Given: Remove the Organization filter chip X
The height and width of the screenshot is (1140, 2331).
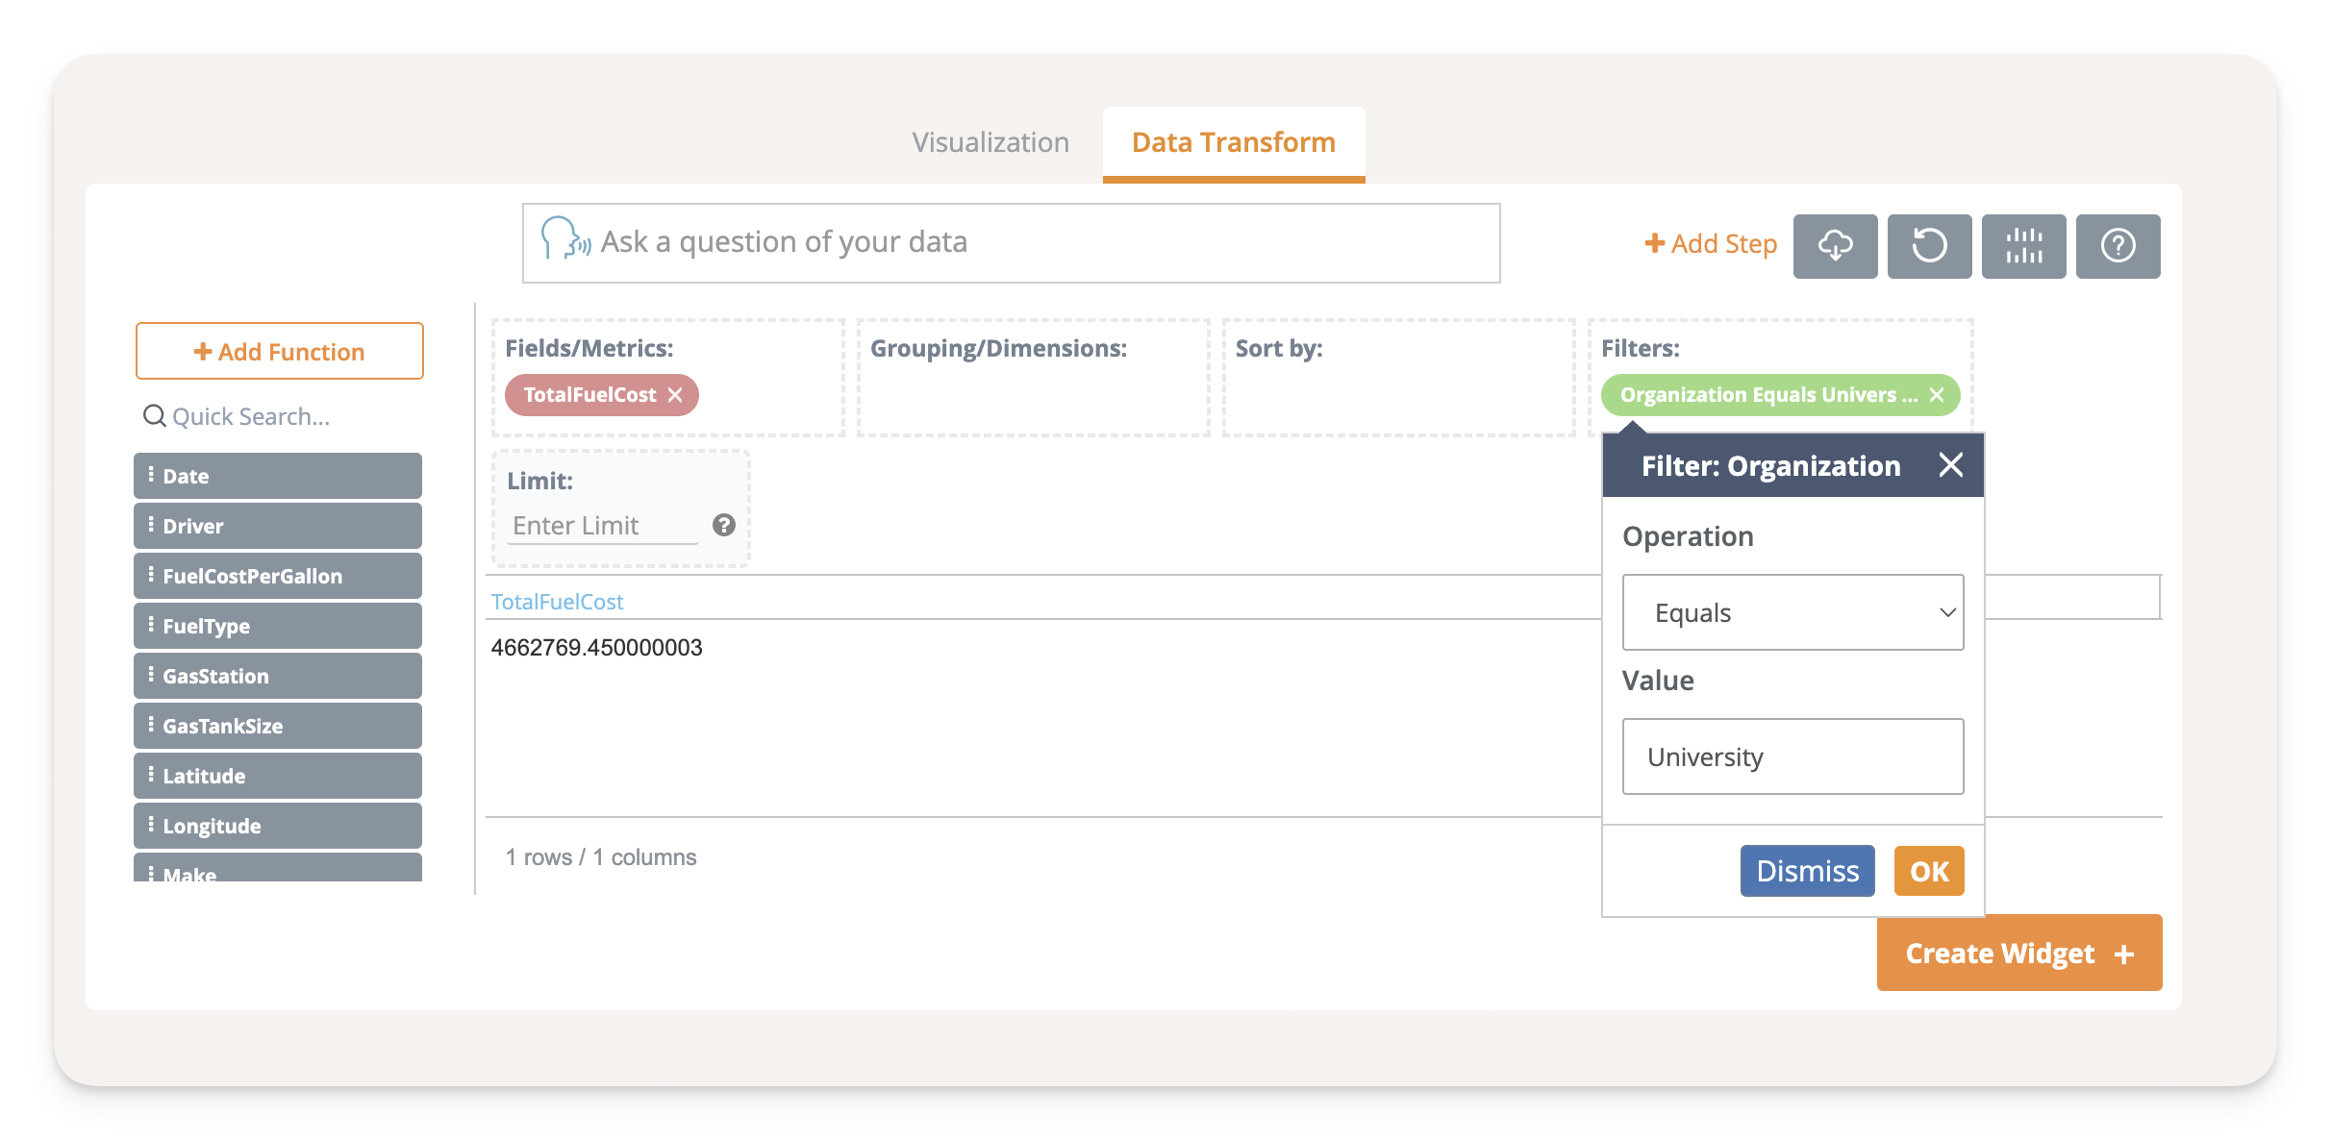Looking at the screenshot, I should pyautogui.click(x=1937, y=395).
